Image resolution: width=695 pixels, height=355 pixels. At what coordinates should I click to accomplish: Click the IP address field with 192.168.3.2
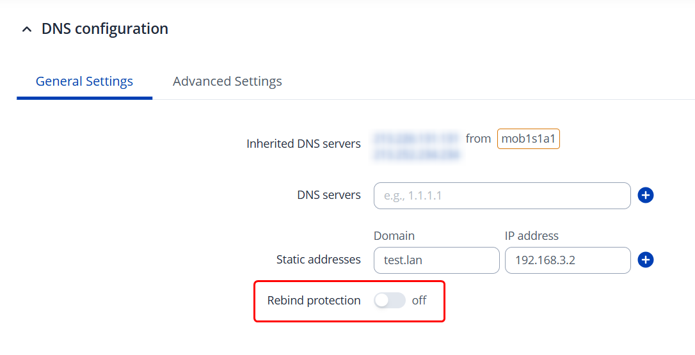[567, 260]
